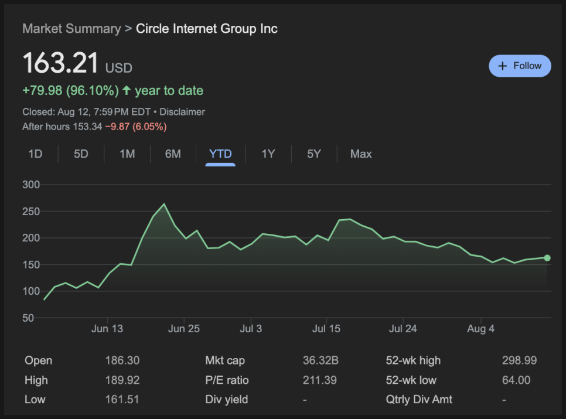Click the Jul 3 date label
The height and width of the screenshot is (419, 566).
coord(251,329)
